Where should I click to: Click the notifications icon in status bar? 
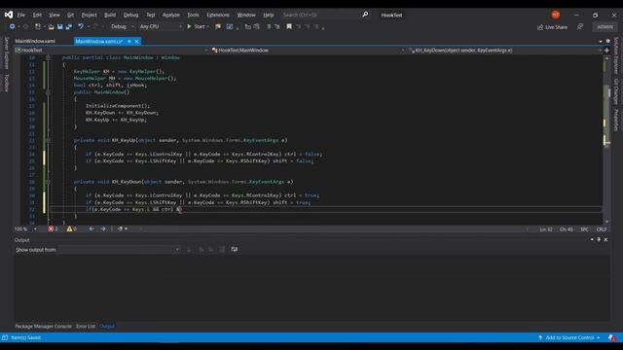pos(612,337)
